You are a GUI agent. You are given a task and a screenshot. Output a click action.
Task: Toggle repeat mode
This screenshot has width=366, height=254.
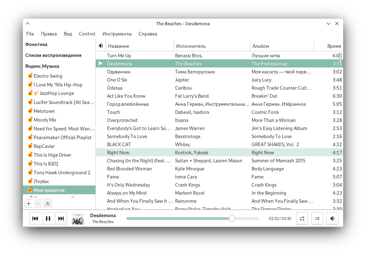tap(302, 219)
